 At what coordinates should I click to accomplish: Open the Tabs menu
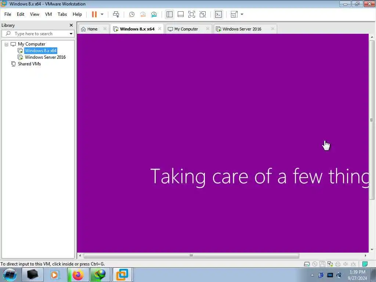[62, 14]
